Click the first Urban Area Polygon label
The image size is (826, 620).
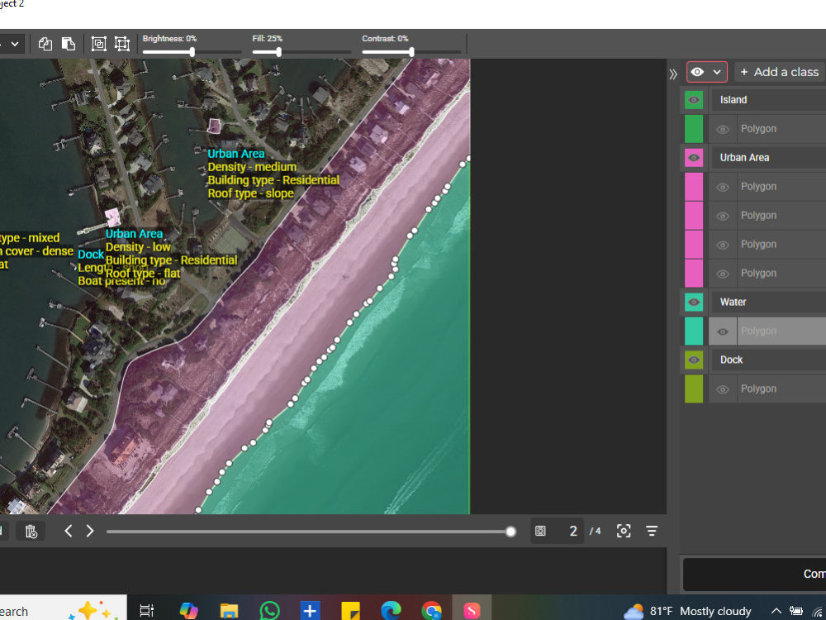[758, 187]
